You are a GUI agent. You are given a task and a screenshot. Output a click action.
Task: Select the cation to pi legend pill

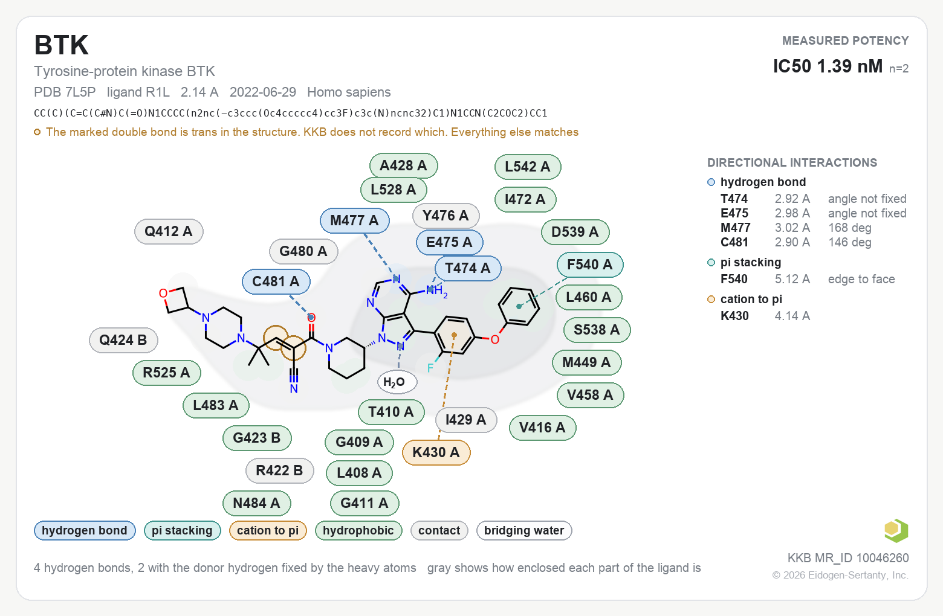pyautogui.click(x=268, y=530)
